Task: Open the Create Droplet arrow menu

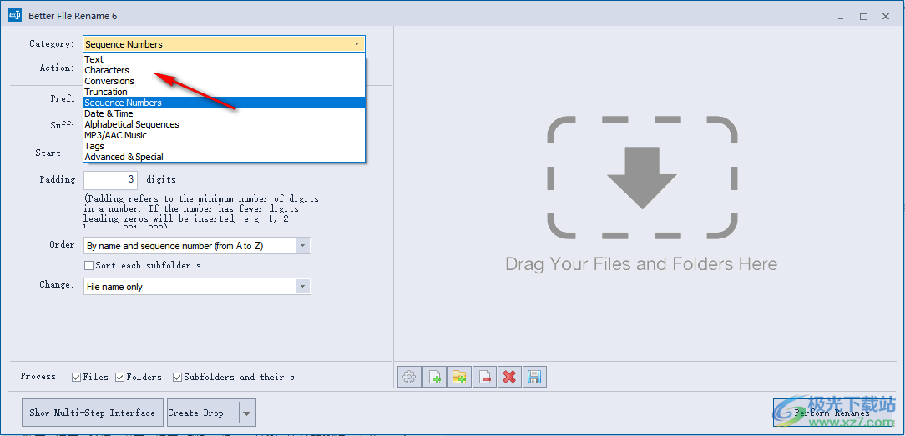Action: (x=248, y=413)
